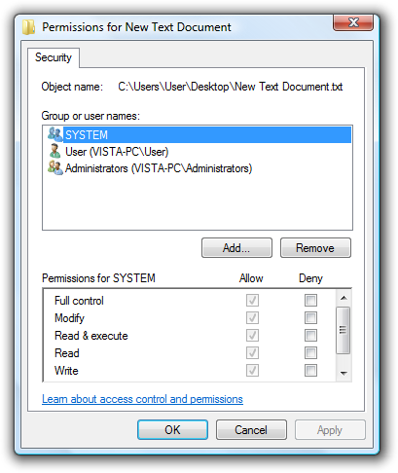Toggle the Read Allow checkbox

point(252,352)
